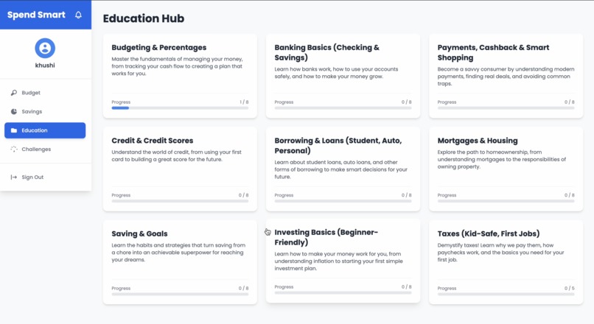The width and height of the screenshot is (594, 324).
Task: Click Mortgages & Housing progress bar
Action: point(506,201)
